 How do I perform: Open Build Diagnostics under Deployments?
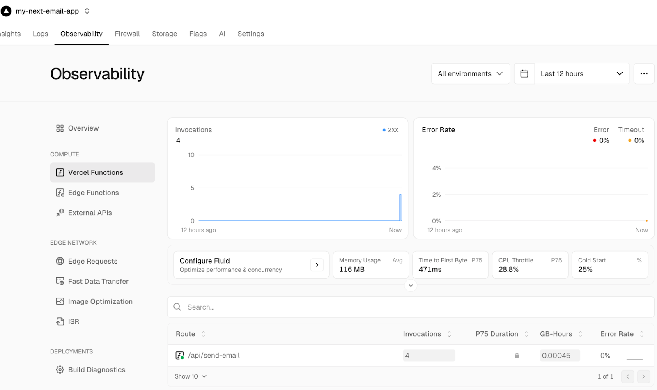click(96, 369)
